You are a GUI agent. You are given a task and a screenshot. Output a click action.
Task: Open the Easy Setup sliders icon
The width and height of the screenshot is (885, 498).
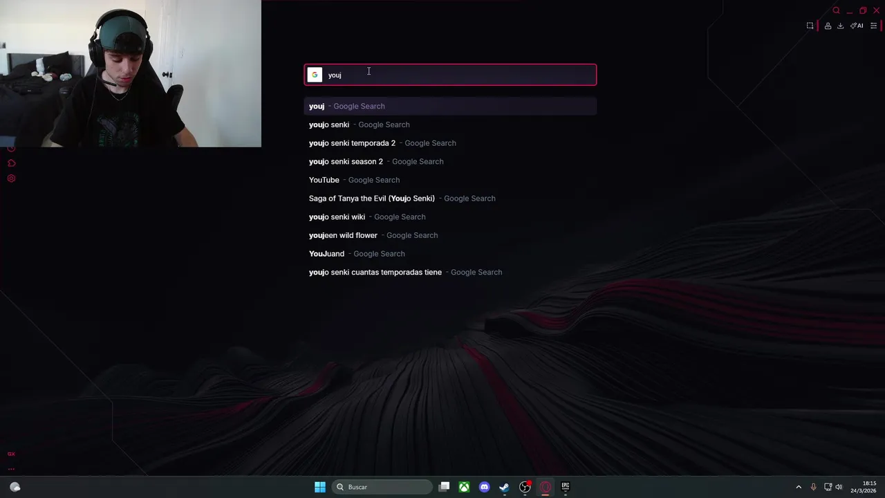click(x=874, y=26)
